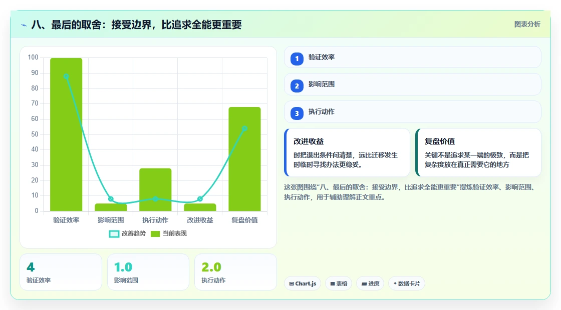Click the 影响范围 x-axis label

[111, 220]
